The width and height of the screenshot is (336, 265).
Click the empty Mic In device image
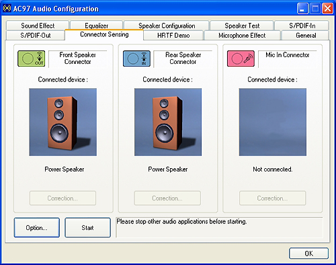tap(273, 122)
